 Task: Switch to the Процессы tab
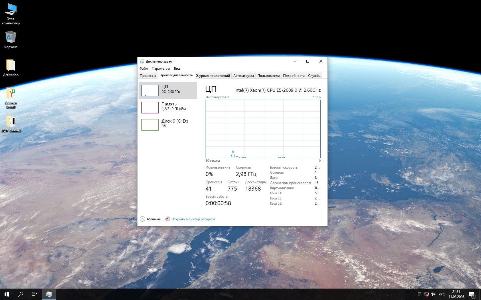tap(148, 76)
